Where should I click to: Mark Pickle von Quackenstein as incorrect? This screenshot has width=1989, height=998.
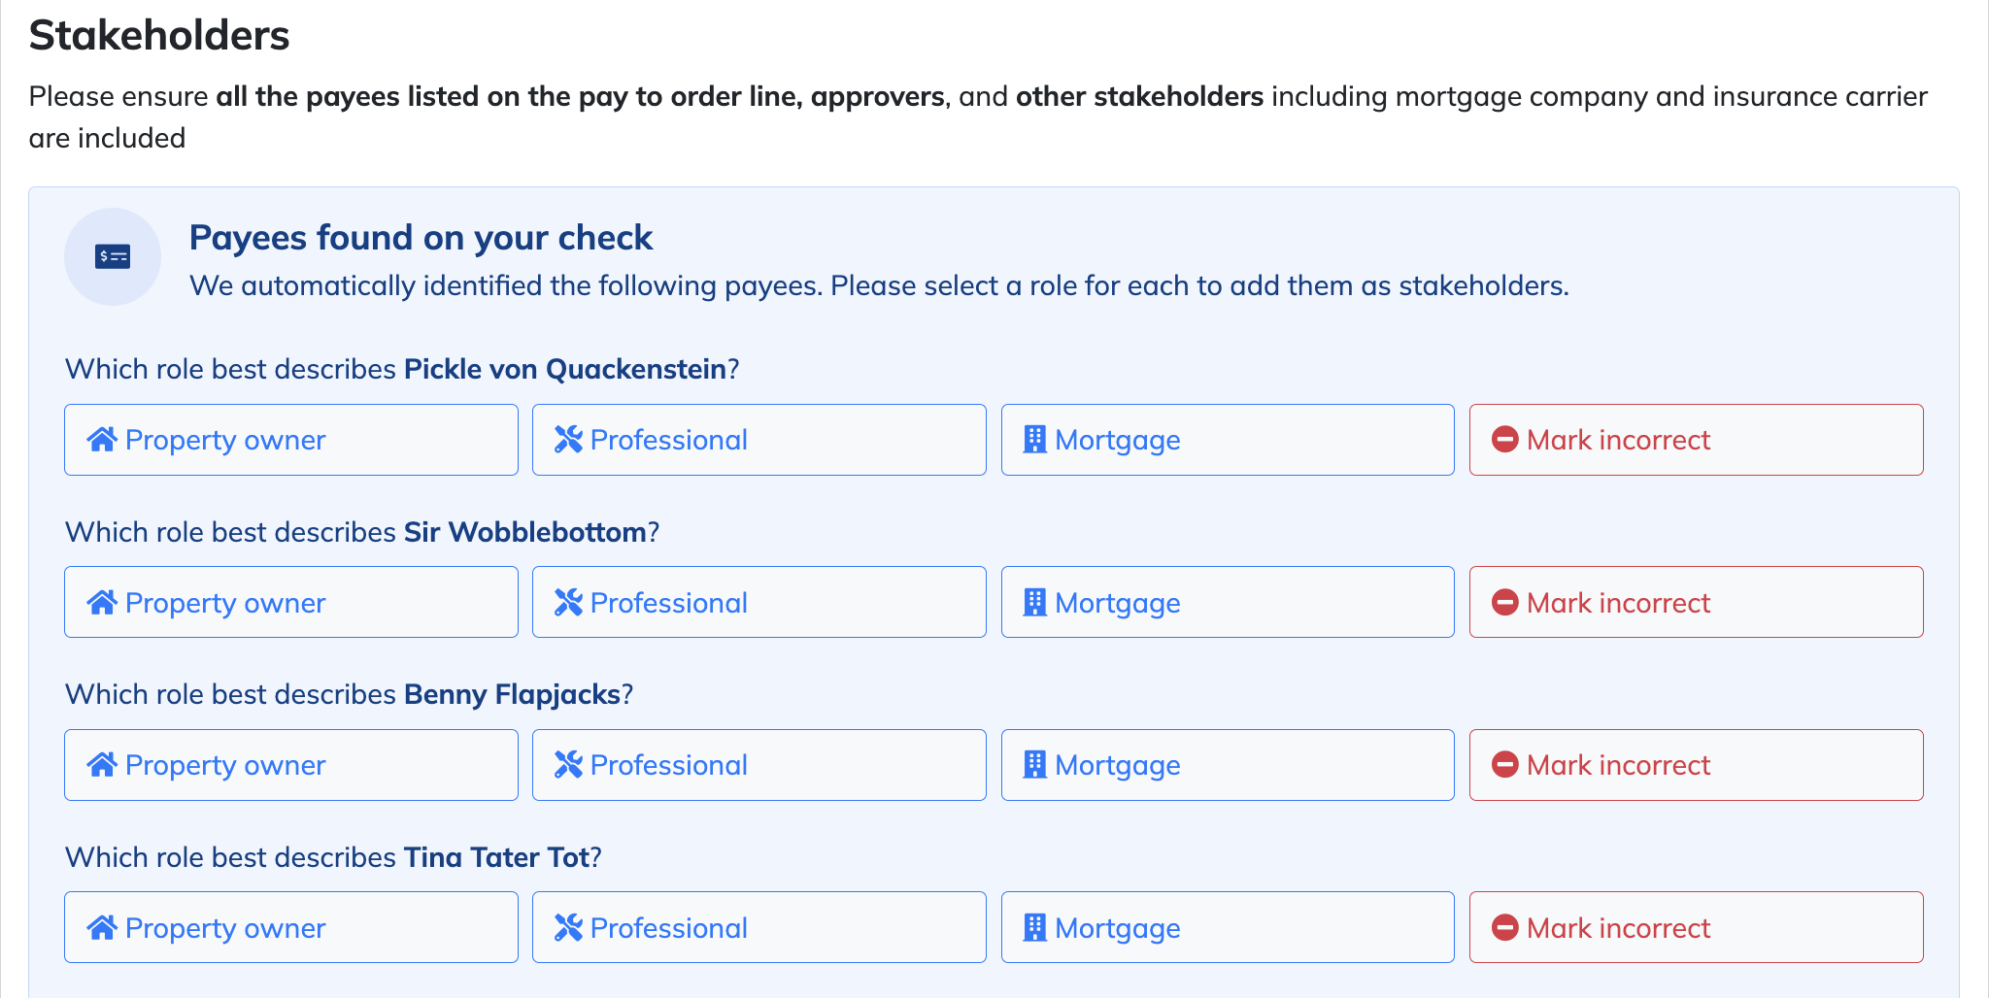click(x=1697, y=440)
